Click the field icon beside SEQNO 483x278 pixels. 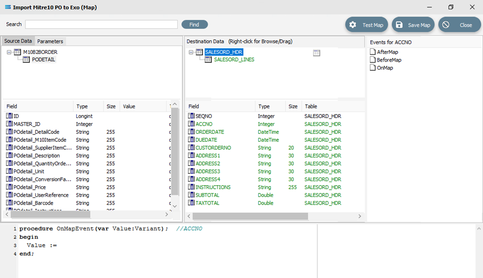coord(191,116)
